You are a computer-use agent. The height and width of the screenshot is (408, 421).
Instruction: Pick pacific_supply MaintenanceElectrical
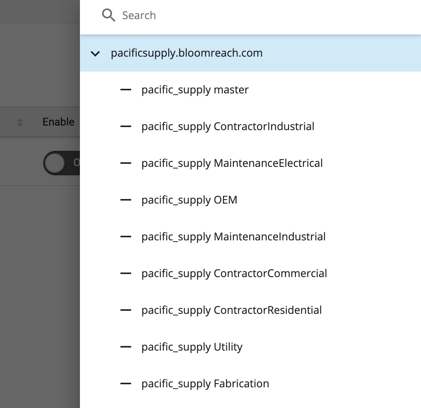(232, 163)
